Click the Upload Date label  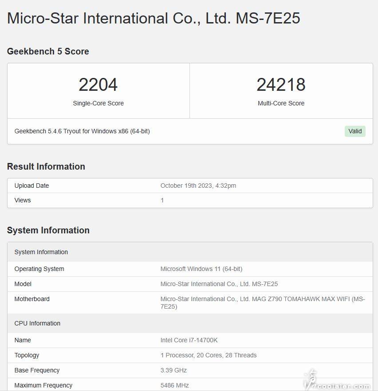pyautogui.click(x=32, y=186)
